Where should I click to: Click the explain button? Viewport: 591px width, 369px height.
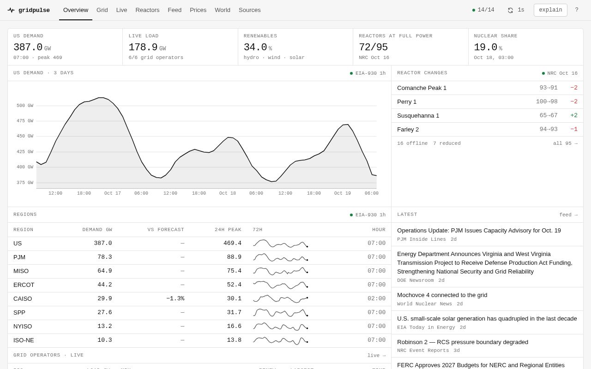click(x=550, y=10)
